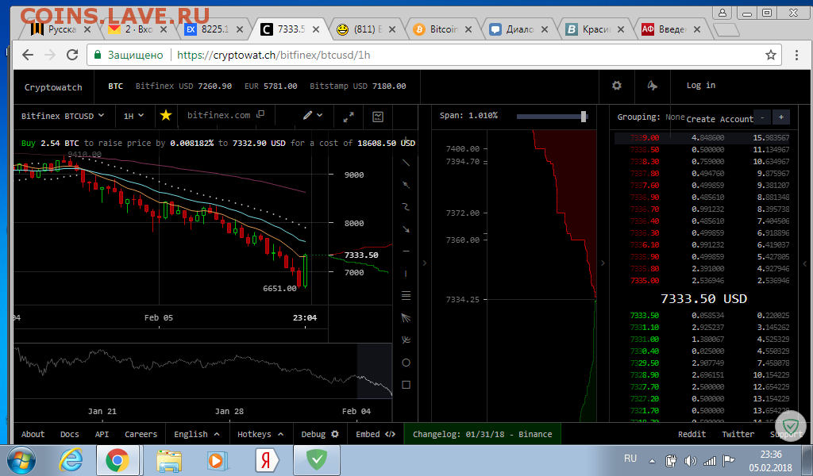Switch to the Краси browser tab
813x476 pixels.
click(x=595, y=29)
